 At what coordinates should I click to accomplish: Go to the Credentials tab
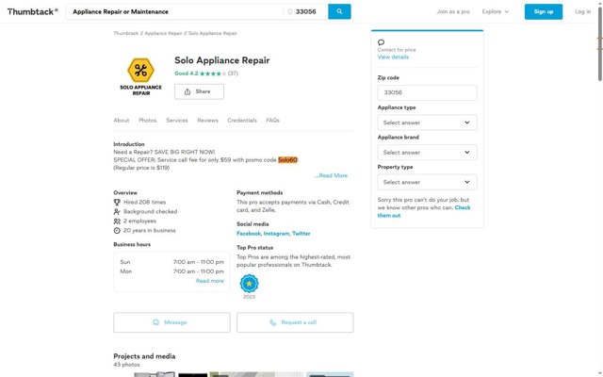(x=242, y=121)
